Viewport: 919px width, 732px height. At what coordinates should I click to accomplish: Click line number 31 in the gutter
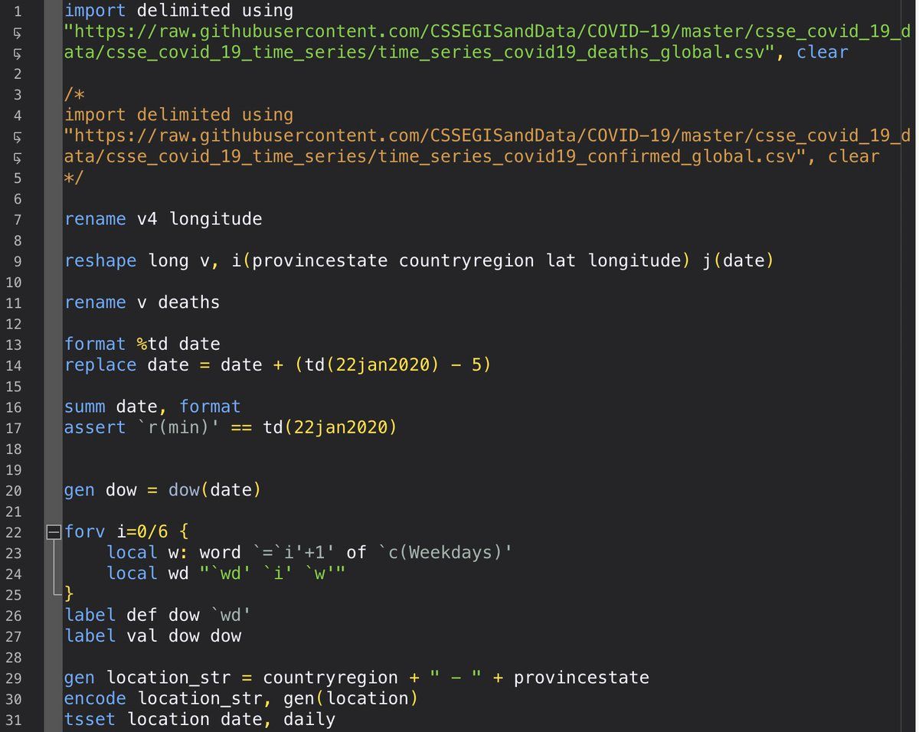point(17,719)
